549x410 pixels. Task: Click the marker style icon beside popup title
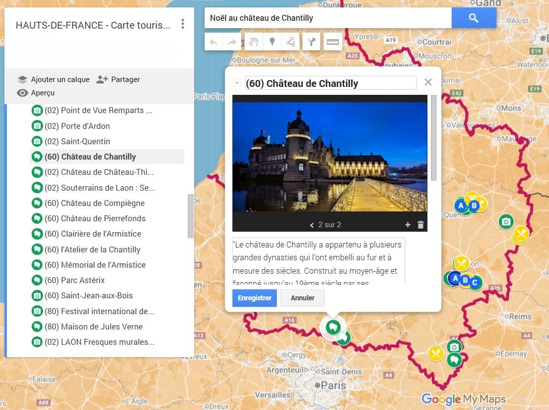237,82
